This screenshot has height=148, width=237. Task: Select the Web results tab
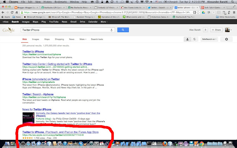[24, 39]
